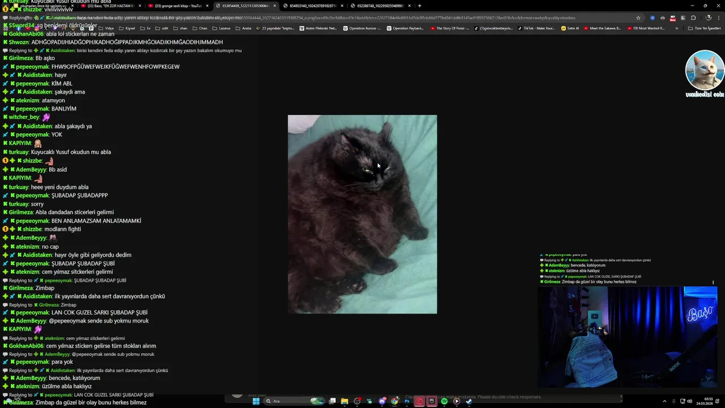Open the Kişisel bookmarks folder
Screen dimensions: 725x408
127,28
